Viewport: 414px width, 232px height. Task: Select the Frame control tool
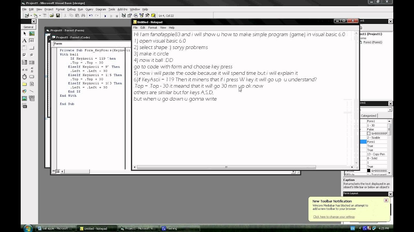25,48
